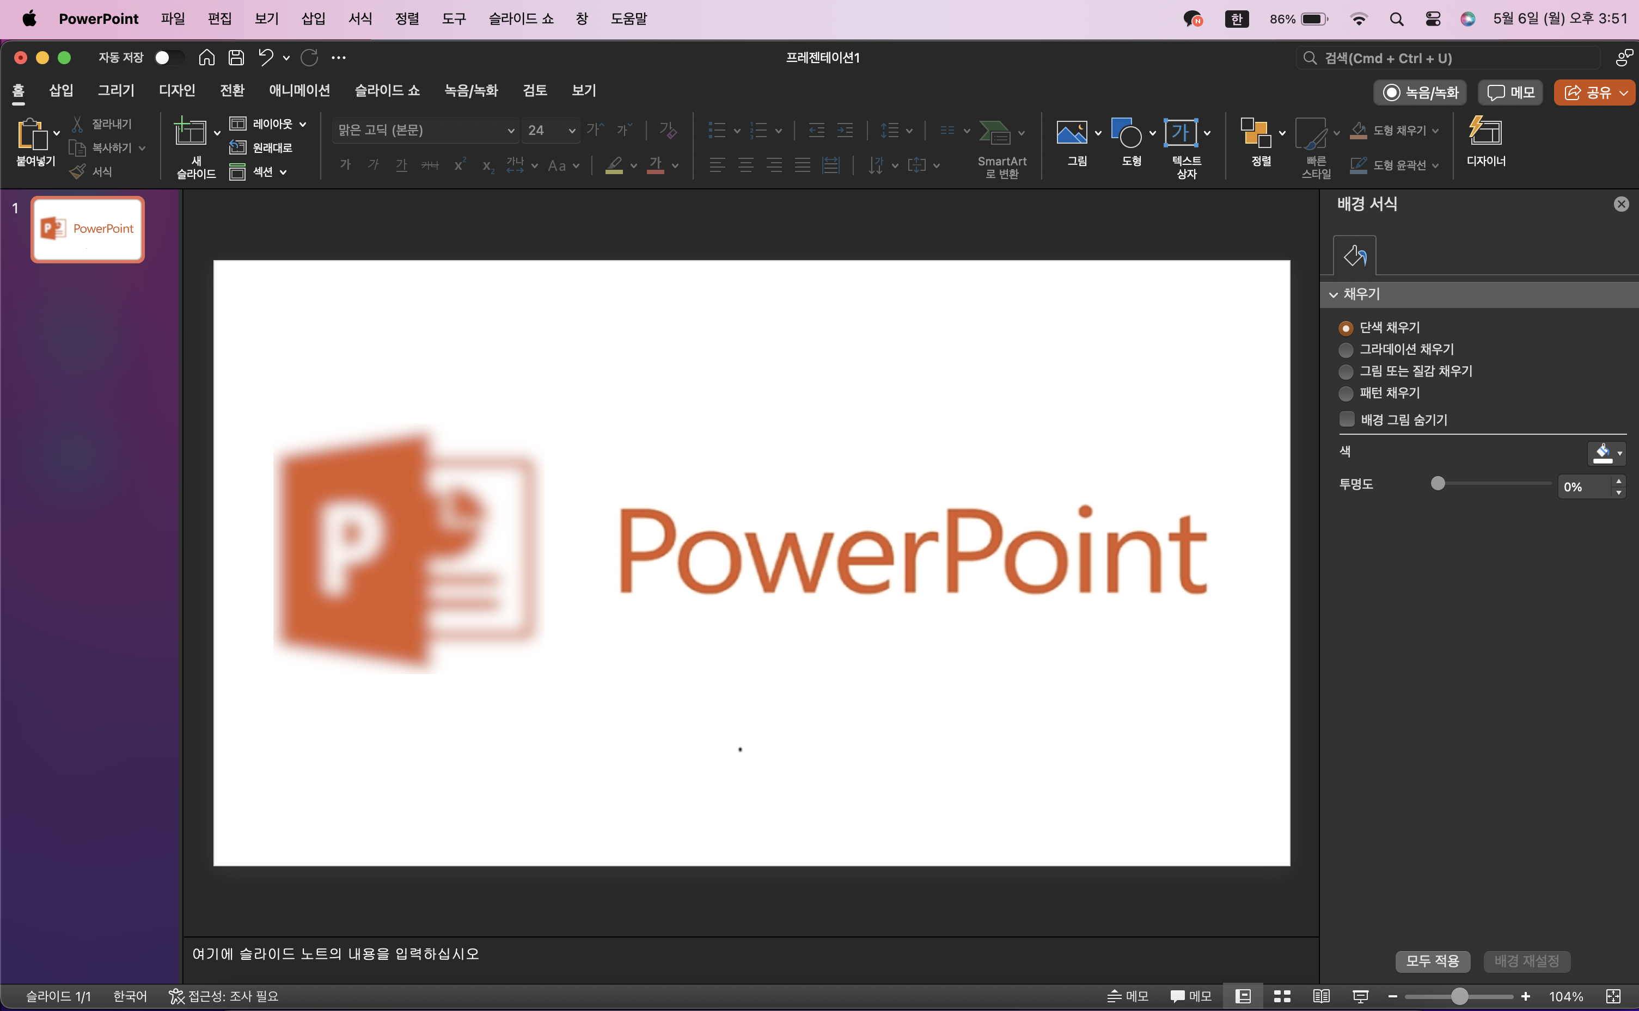This screenshot has height=1011, width=1639.
Task: Select Picture or texture fill (그림 또는 질감 채우기)
Action: 1346,372
